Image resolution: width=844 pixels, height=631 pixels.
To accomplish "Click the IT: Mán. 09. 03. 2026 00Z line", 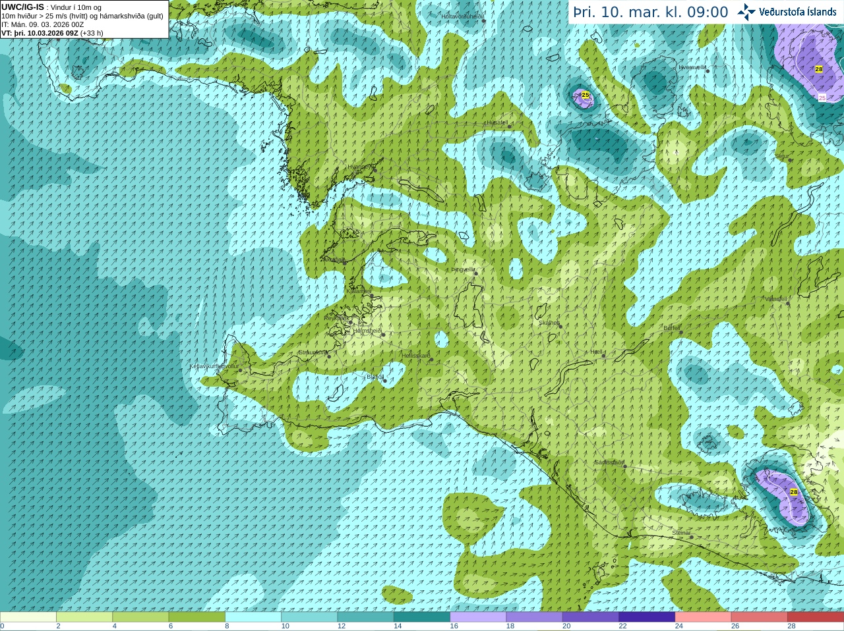I will pyautogui.click(x=42, y=24).
